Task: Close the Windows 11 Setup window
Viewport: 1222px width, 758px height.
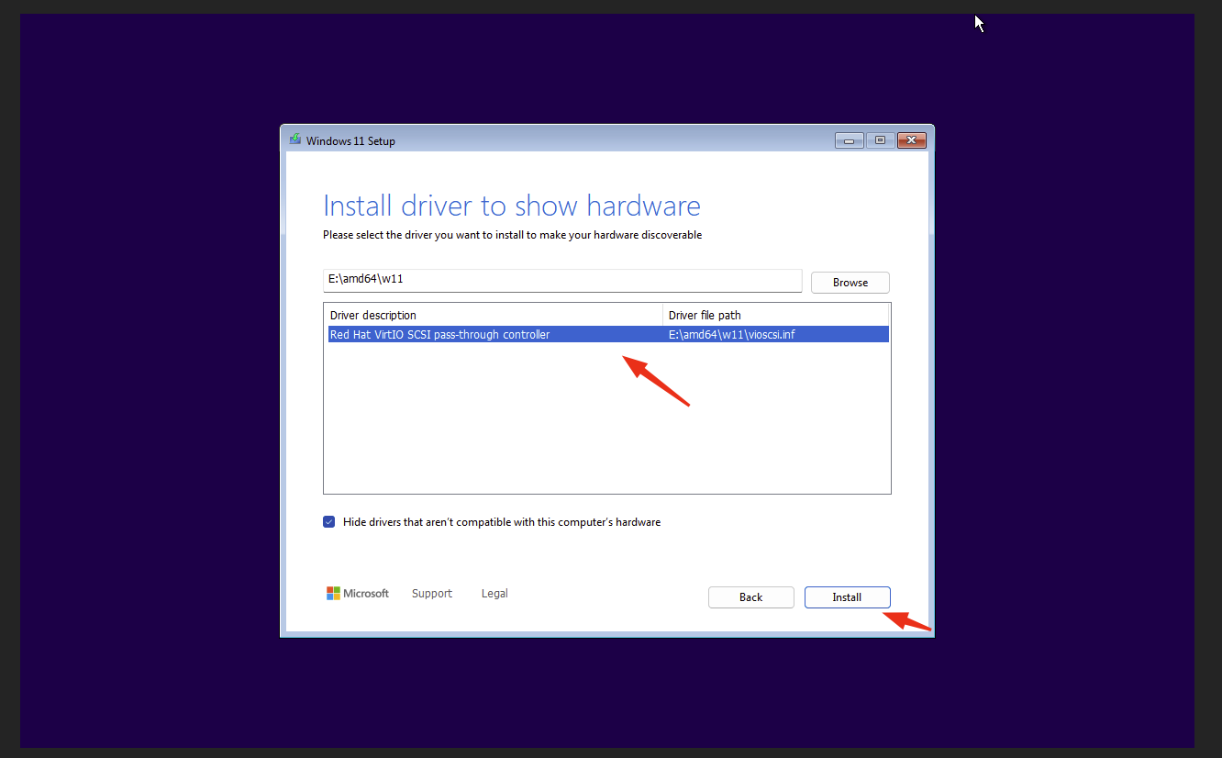Action: pos(911,139)
